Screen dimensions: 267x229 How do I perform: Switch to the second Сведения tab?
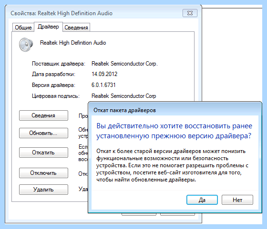(76, 27)
